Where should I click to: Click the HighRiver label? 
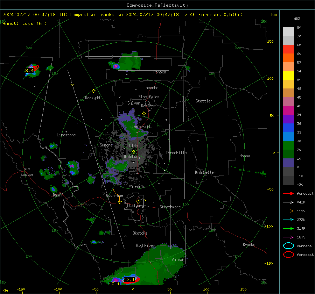pos(145,245)
